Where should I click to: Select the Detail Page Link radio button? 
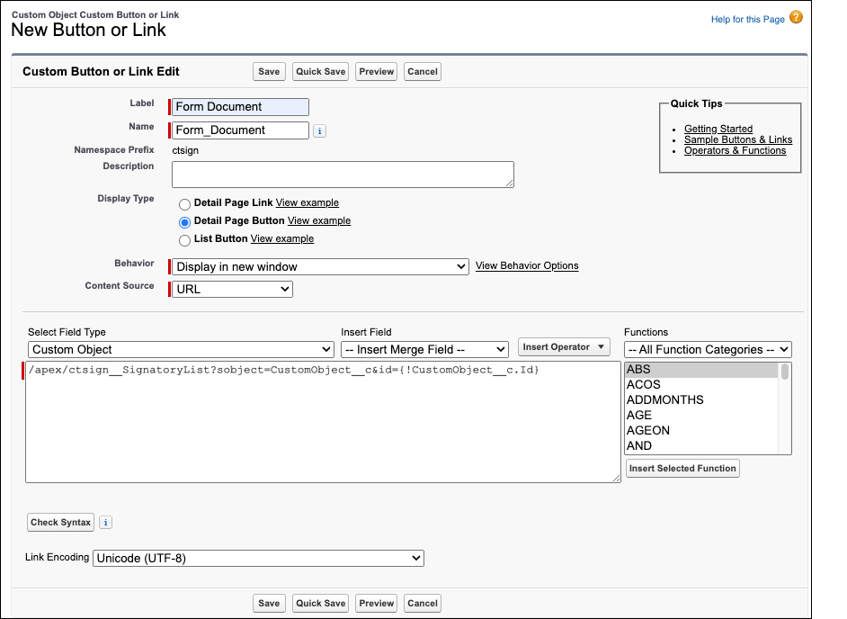click(x=186, y=202)
